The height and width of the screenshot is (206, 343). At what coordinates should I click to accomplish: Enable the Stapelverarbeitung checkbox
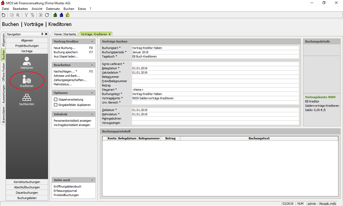click(56, 100)
